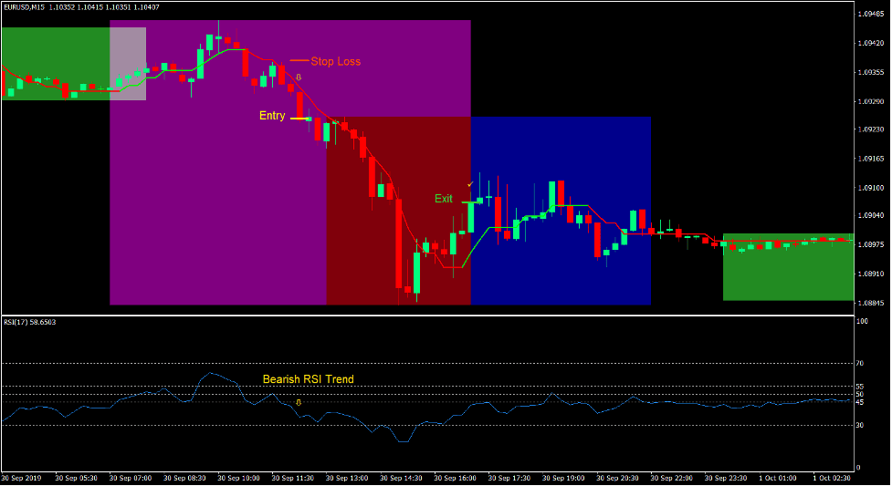Click the 1.09165 price axis label
The image size is (892, 486).
pyautogui.click(x=870, y=158)
